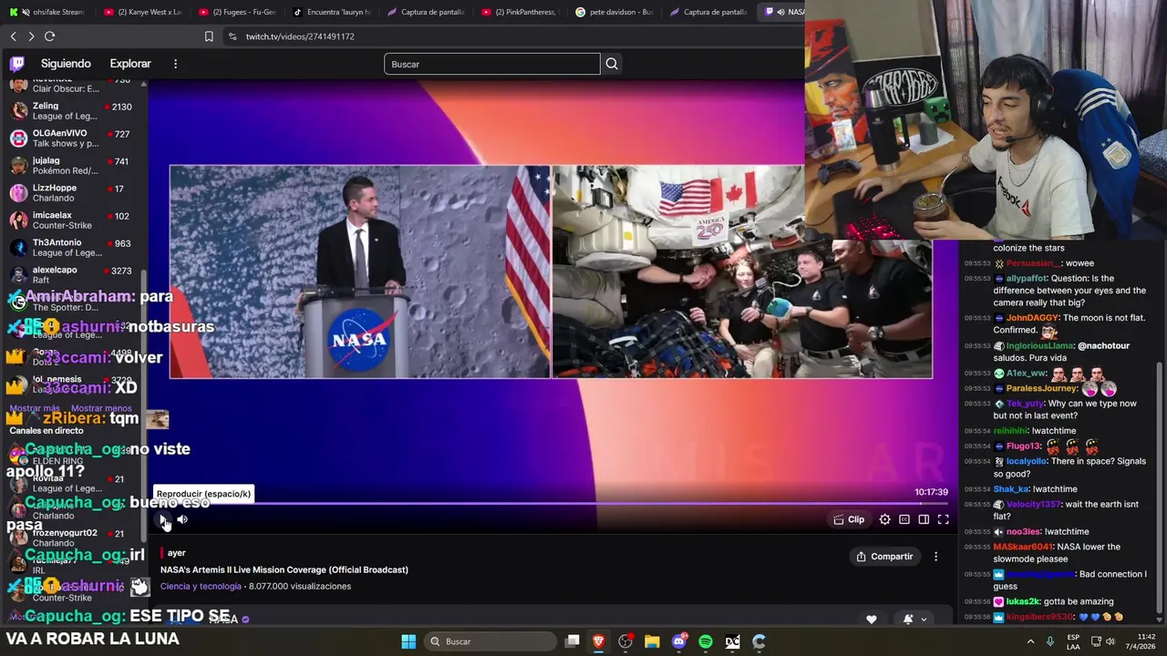This screenshot has height=656, width=1167.
Task: Click the microphone icon in system tray
Action: [1050, 641]
